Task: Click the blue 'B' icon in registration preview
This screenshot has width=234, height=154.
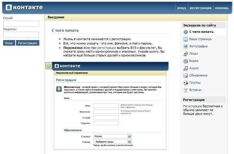Action: pyautogui.click(x=59, y=89)
